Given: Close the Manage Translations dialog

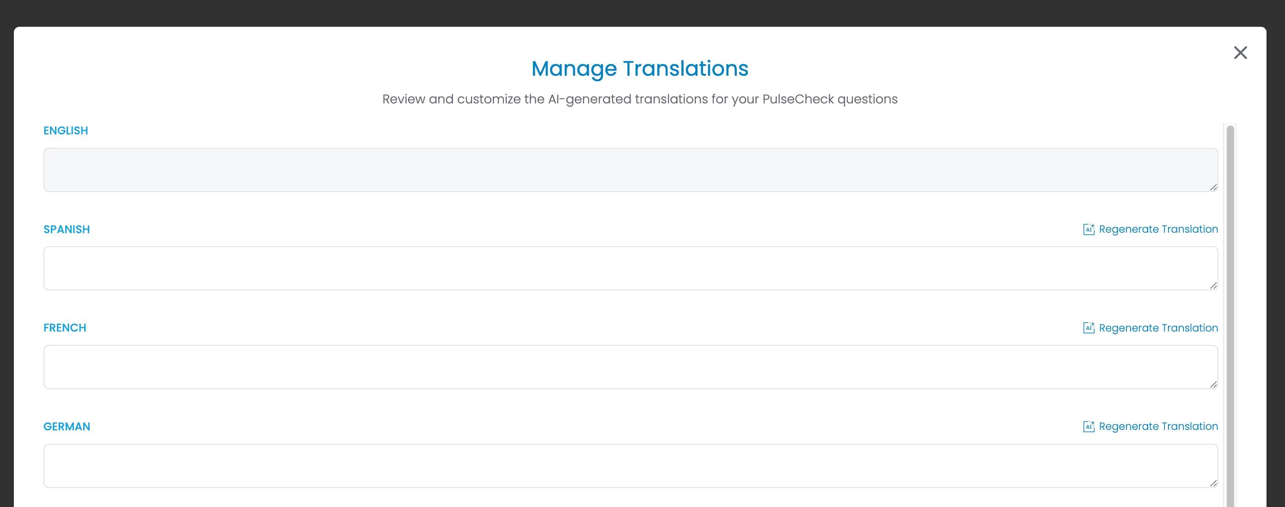Looking at the screenshot, I should [1240, 53].
